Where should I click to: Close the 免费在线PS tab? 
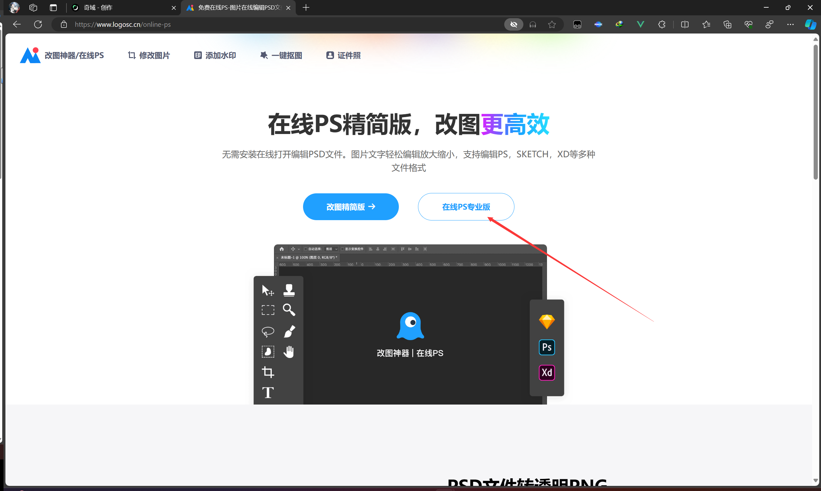click(288, 8)
